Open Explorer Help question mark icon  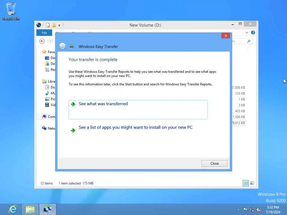(253, 32)
